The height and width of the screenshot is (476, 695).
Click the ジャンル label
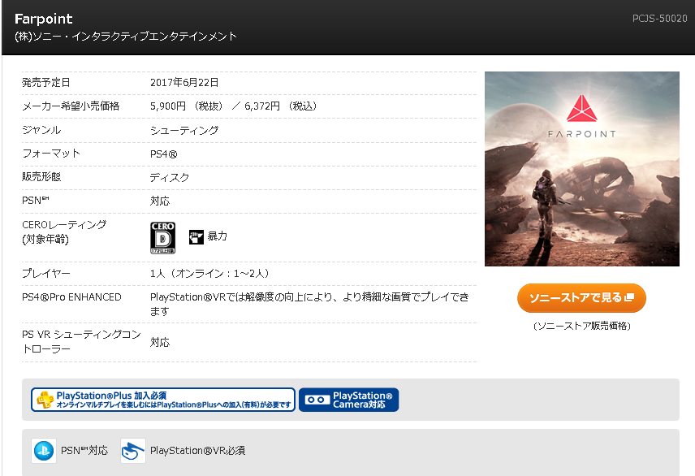pos(41,130)
